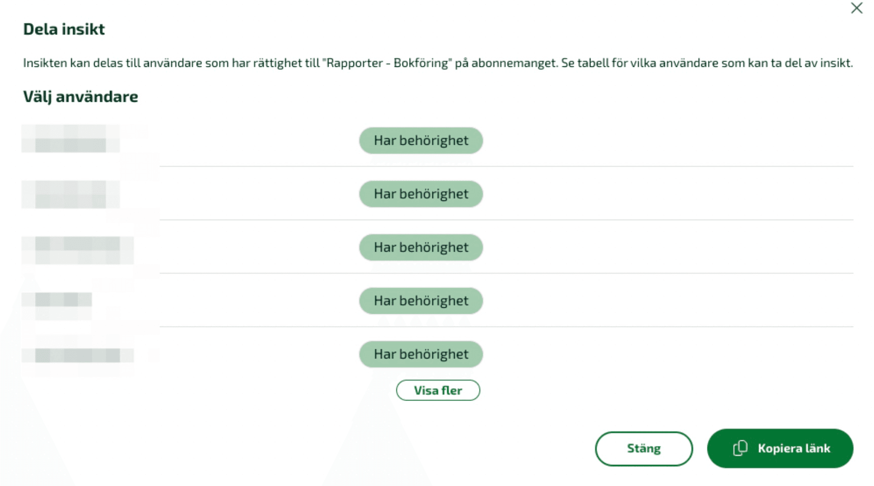874x486 pixels.
Task: Click the Stäng button
Action: click(644, 449)
